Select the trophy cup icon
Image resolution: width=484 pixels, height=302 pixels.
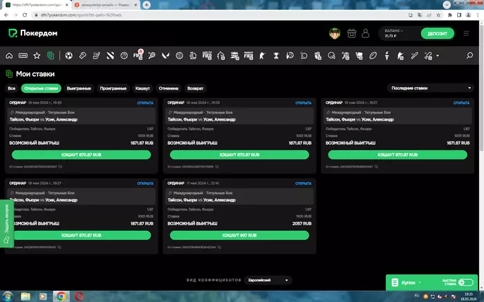(x=276, y=56)
